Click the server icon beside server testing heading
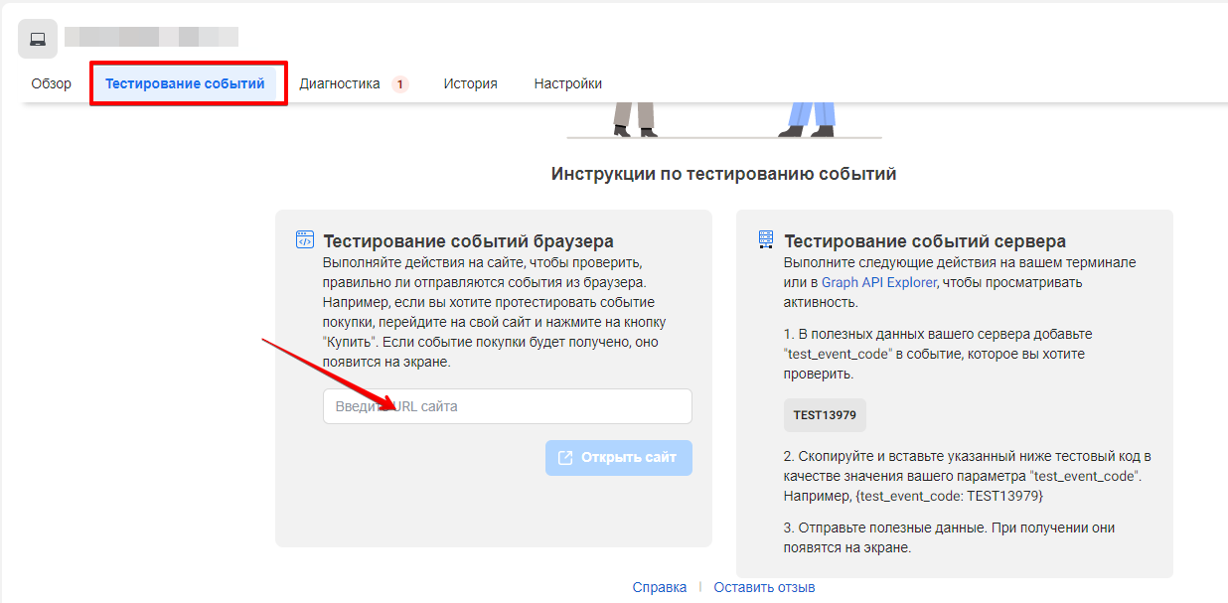Screen dimensions: 1228x603 click(765, 239)
